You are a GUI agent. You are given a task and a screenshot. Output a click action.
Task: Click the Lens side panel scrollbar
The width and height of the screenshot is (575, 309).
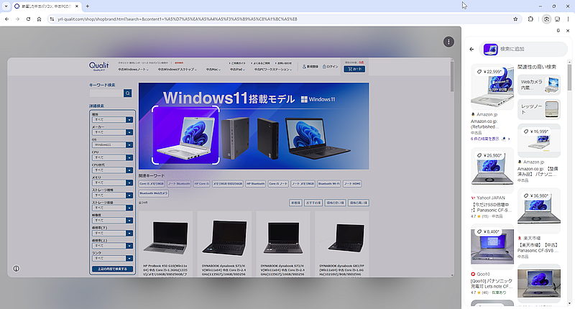[569, 78]
